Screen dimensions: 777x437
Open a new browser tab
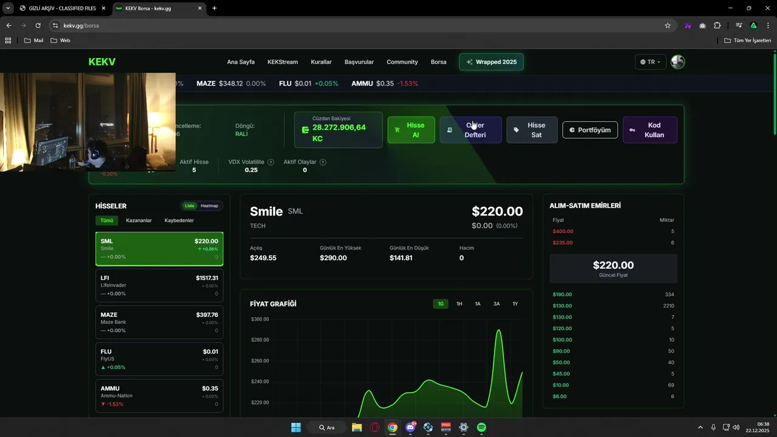[x=214, y=8]
